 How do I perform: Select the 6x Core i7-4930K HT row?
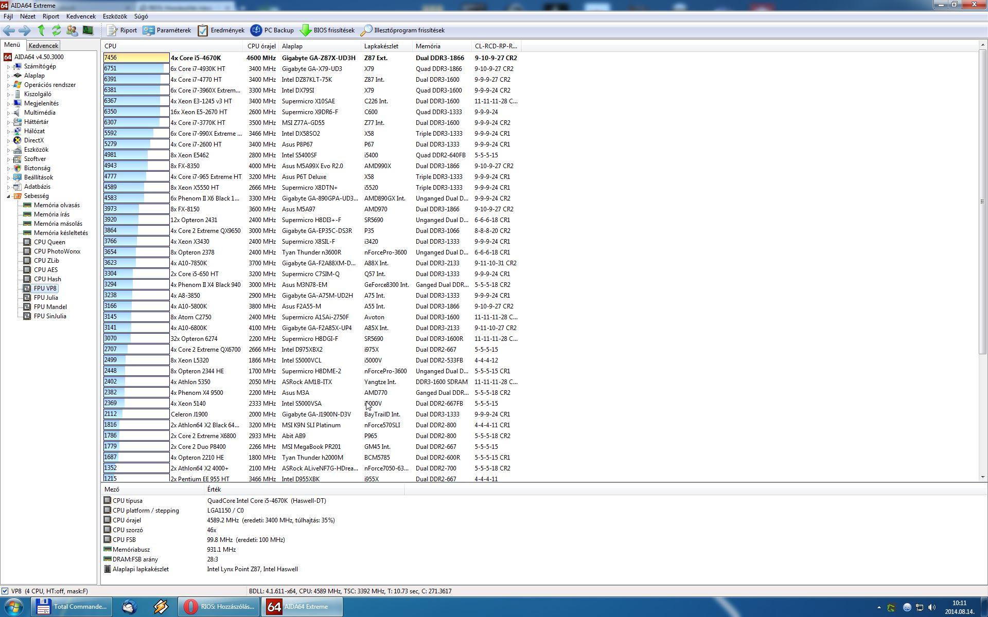[311, 69]
